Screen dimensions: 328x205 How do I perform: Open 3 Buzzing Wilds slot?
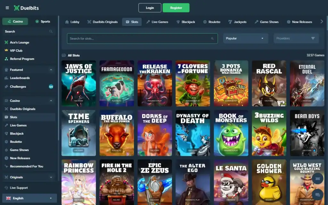269,133
